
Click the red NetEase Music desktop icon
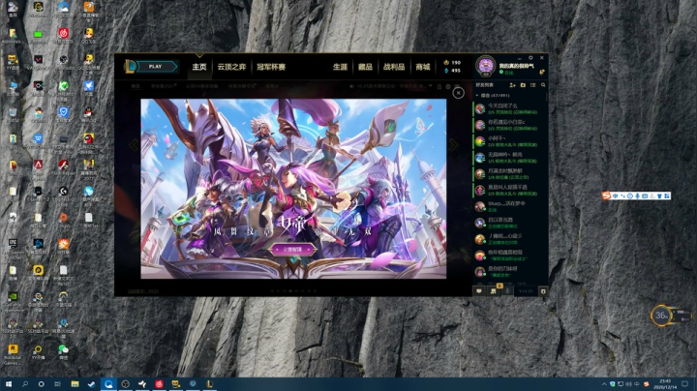tap(63, 36)
